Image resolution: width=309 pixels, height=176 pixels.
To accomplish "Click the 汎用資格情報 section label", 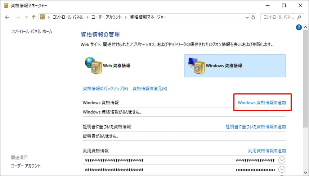I will [x=96, y=150].
